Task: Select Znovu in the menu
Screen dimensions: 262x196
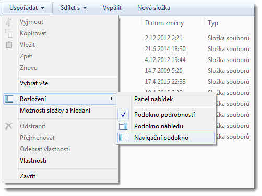Action: point(29,68)
